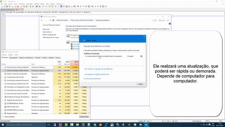Select the 'new 1' document tab in Notepad++
Image resolution: width=225 pixels, height=127 pixels.
19,10
